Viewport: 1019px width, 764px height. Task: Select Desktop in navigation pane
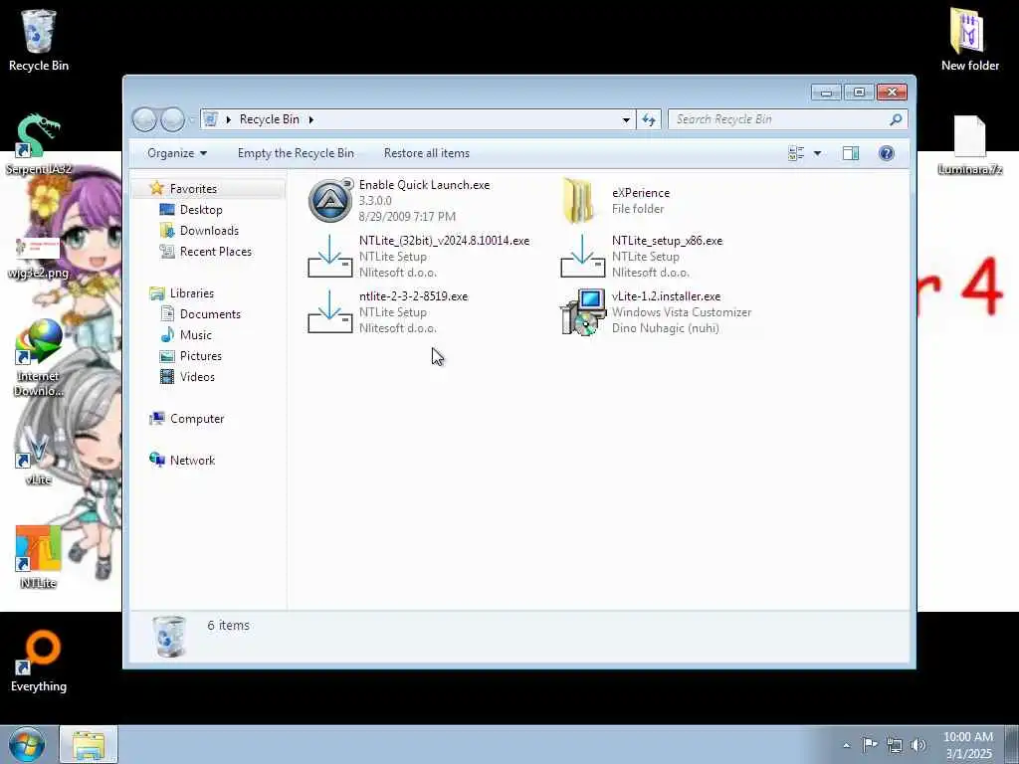tap(201, 210)
